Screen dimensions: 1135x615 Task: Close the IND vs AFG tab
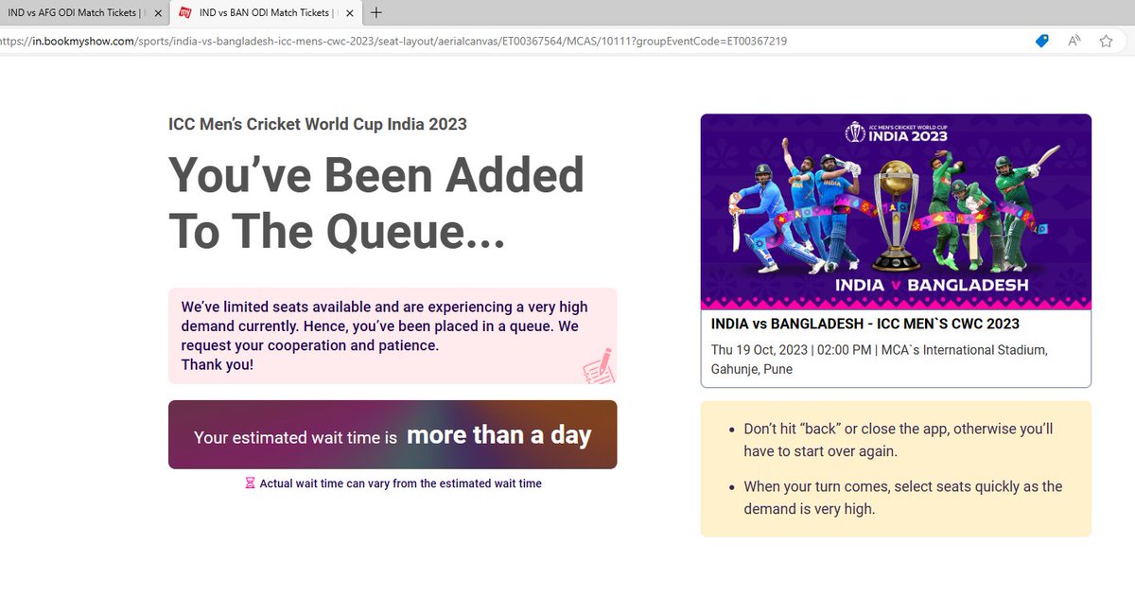click(x=159, y=13)
